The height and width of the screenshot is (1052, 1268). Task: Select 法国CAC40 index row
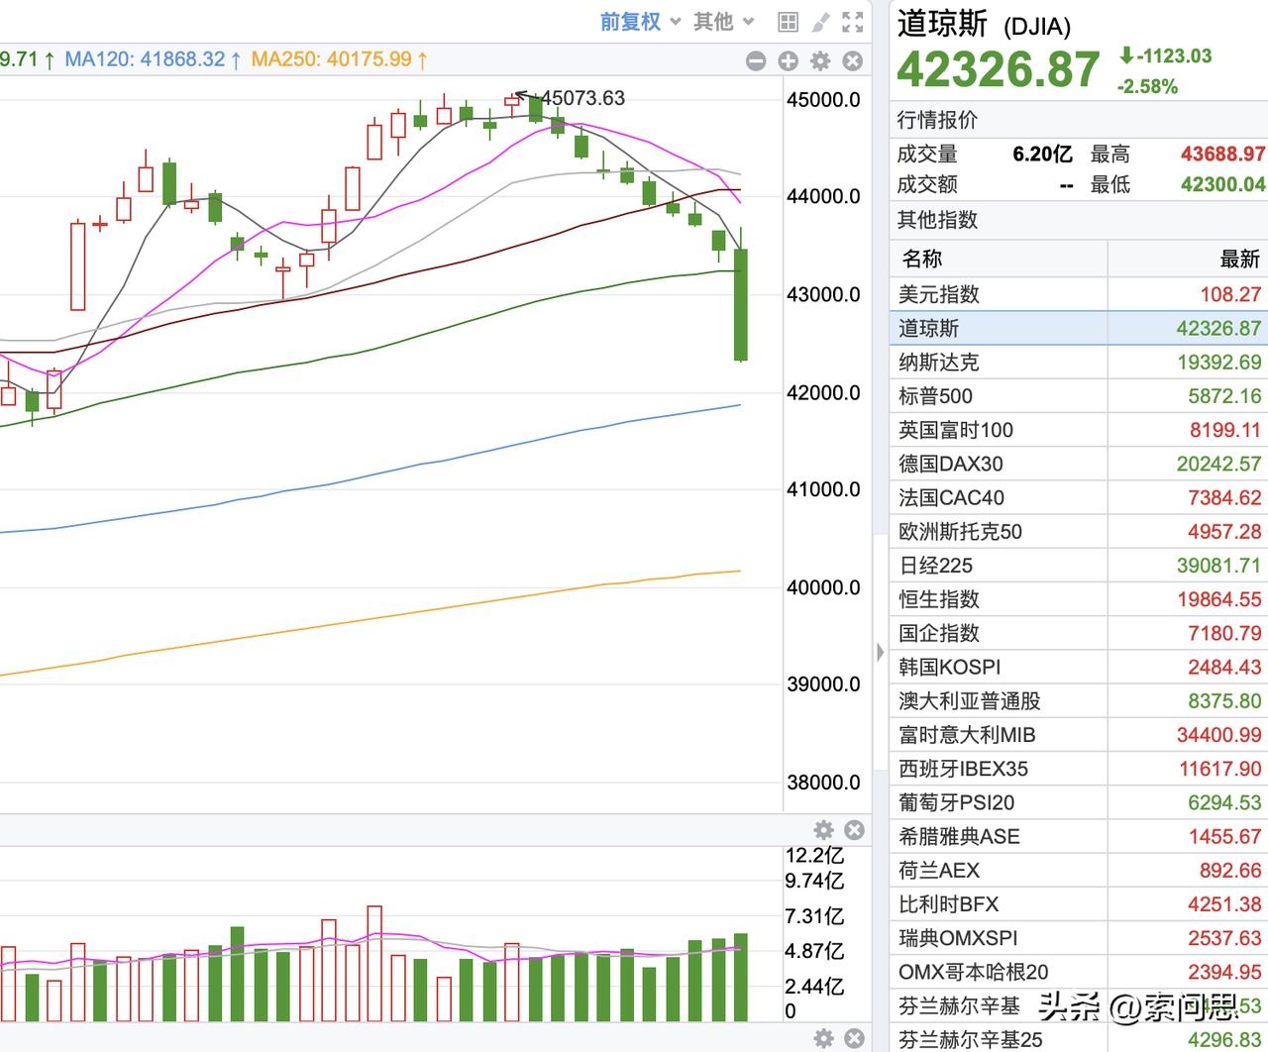pos(1079,497)
